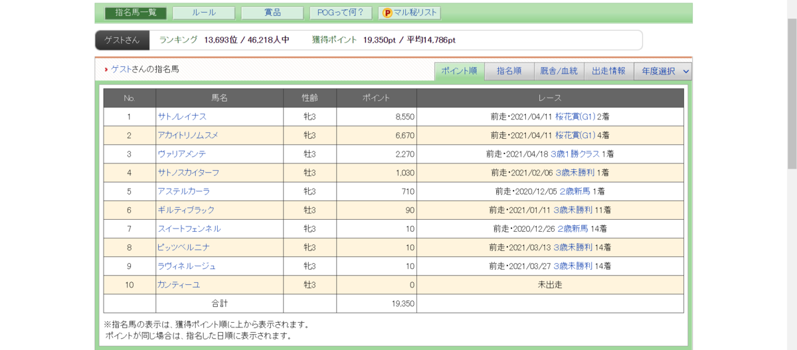This screenshot has width=797, height=350.
Task: Click the 馬名 column header
Action: pyautogui.click(x=220, y=98)
